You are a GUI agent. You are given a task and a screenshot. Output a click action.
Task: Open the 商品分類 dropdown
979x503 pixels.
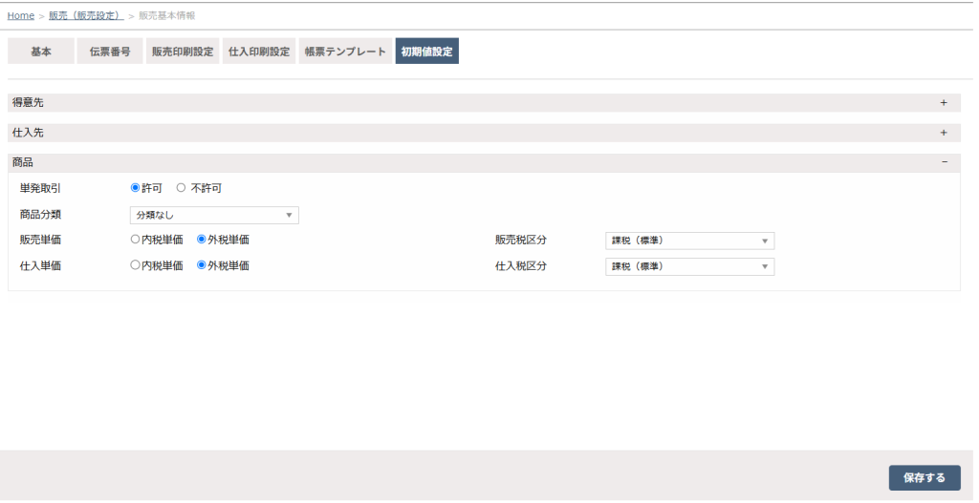(x=214, y=215)
